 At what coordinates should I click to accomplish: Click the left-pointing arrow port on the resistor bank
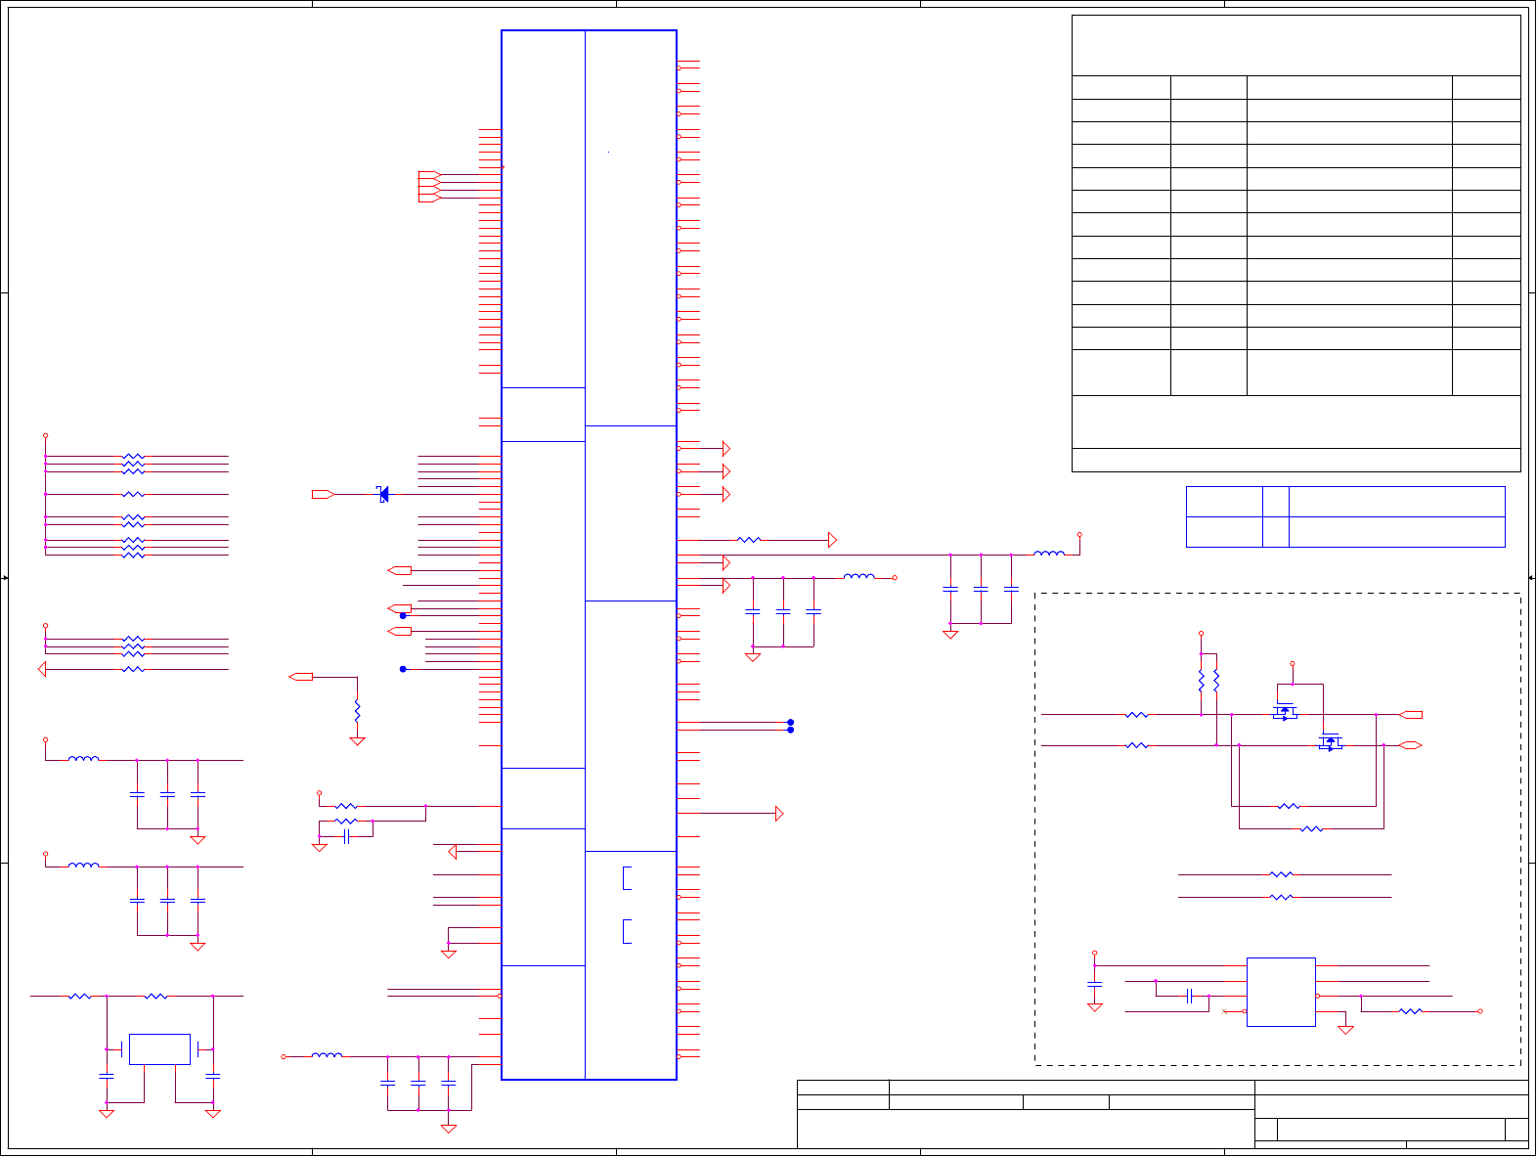click(42, 669)
